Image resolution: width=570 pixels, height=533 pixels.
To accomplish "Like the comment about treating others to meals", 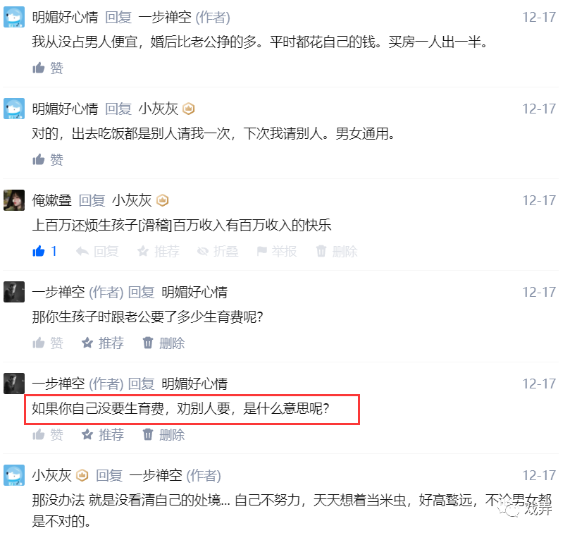I will coord(48,160).
